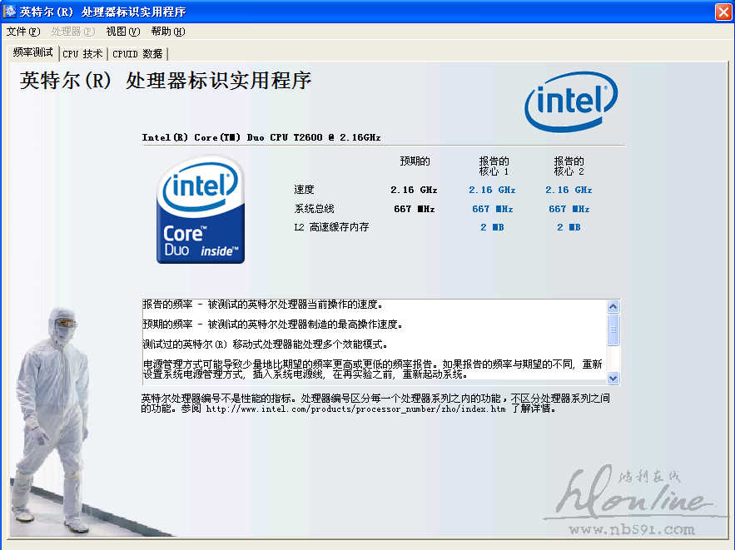Click the scrollbar thumb in the text box
735x550 pixels.
[613, 330]
